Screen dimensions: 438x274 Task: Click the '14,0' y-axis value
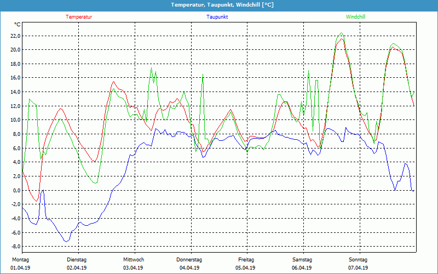tap(15, 92)
